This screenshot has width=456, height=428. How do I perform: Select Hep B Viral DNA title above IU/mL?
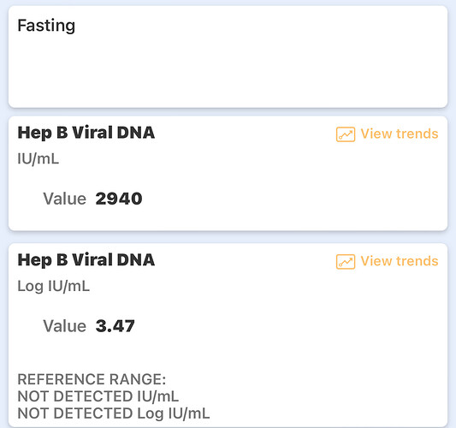[86, 133]
